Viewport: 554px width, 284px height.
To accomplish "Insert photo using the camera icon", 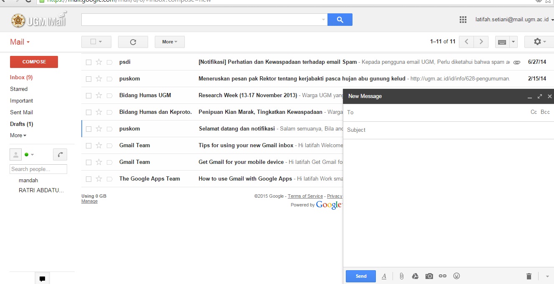I will [x=429, y=276].
